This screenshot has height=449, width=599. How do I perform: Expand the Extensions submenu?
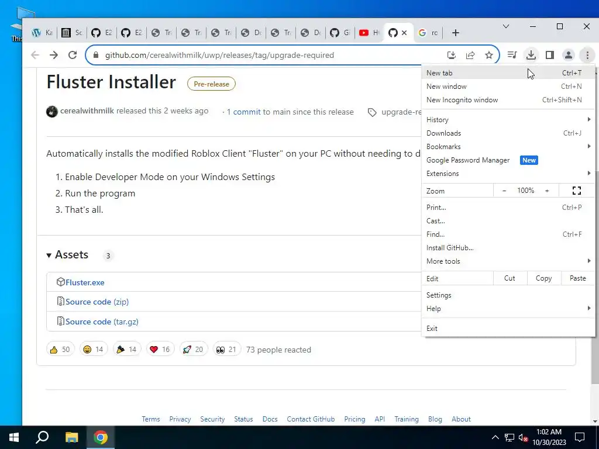click(x=508, y=173)
